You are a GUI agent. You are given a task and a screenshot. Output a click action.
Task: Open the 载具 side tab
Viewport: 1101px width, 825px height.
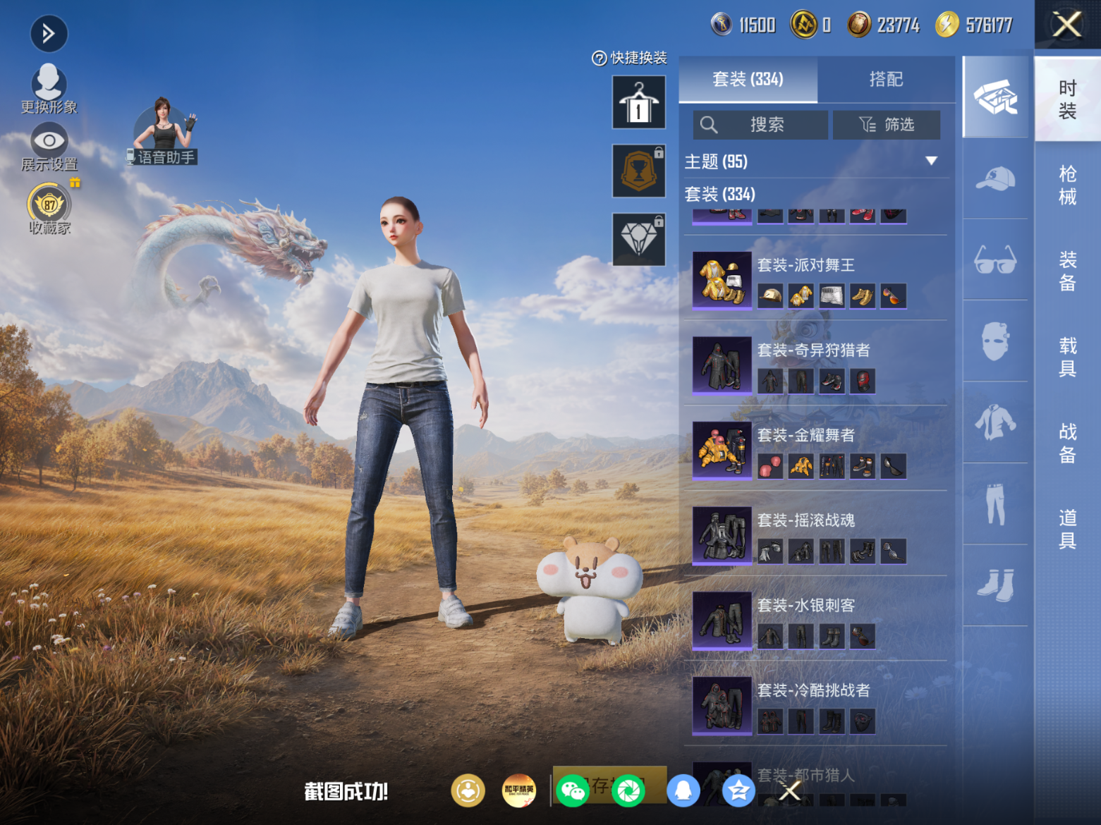1068,357
